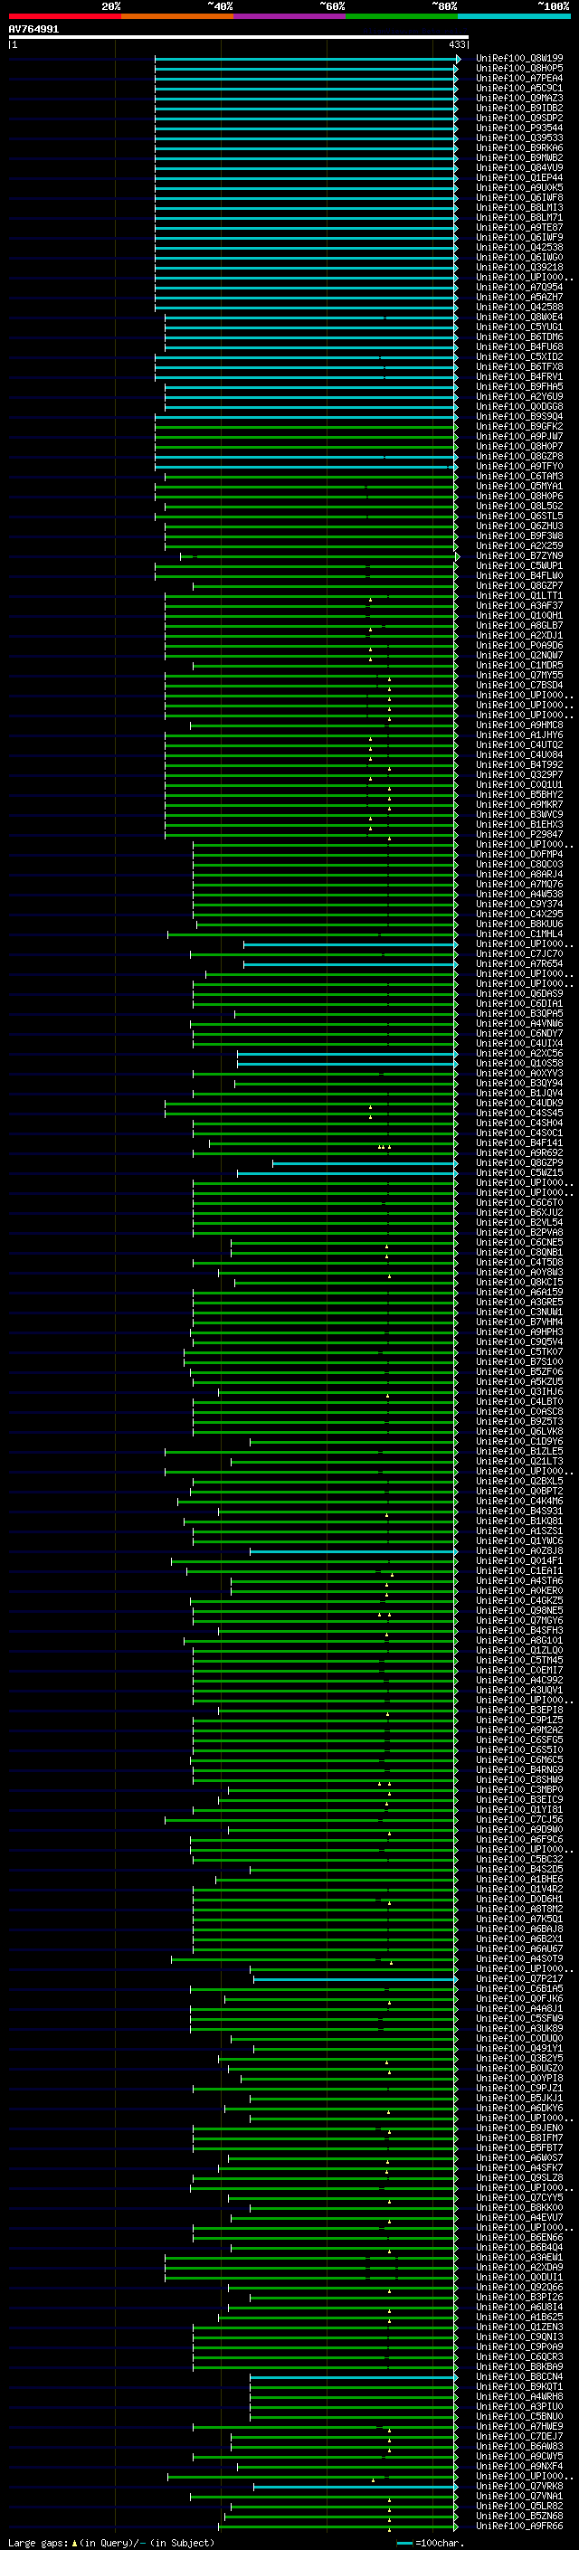Open hit UniRef100_Q8H0P5
Screen dimensions: 579x2550
point(519,69)
